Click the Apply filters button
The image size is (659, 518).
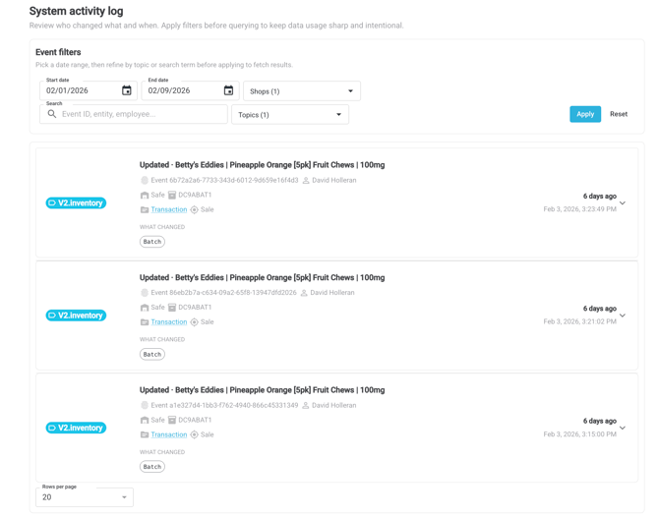point(584,114)
